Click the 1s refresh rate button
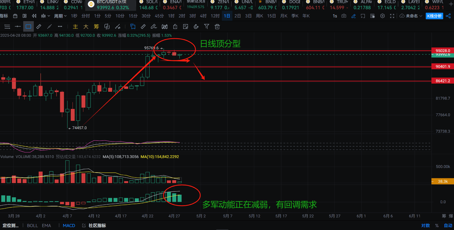Screen dimensions: 454x230 335,16
